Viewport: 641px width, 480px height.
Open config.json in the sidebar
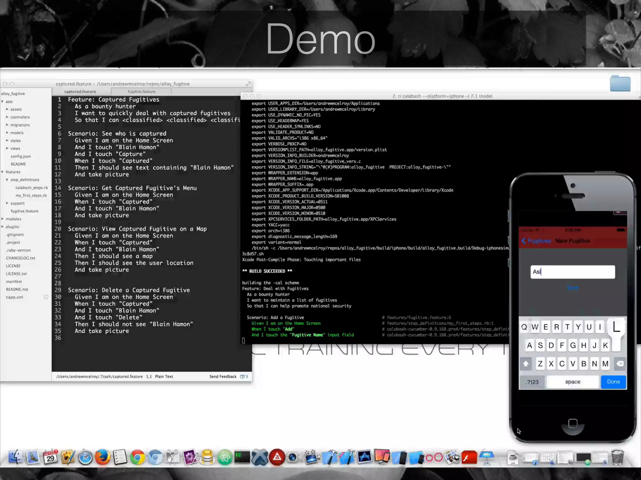[x=21, y=156]
